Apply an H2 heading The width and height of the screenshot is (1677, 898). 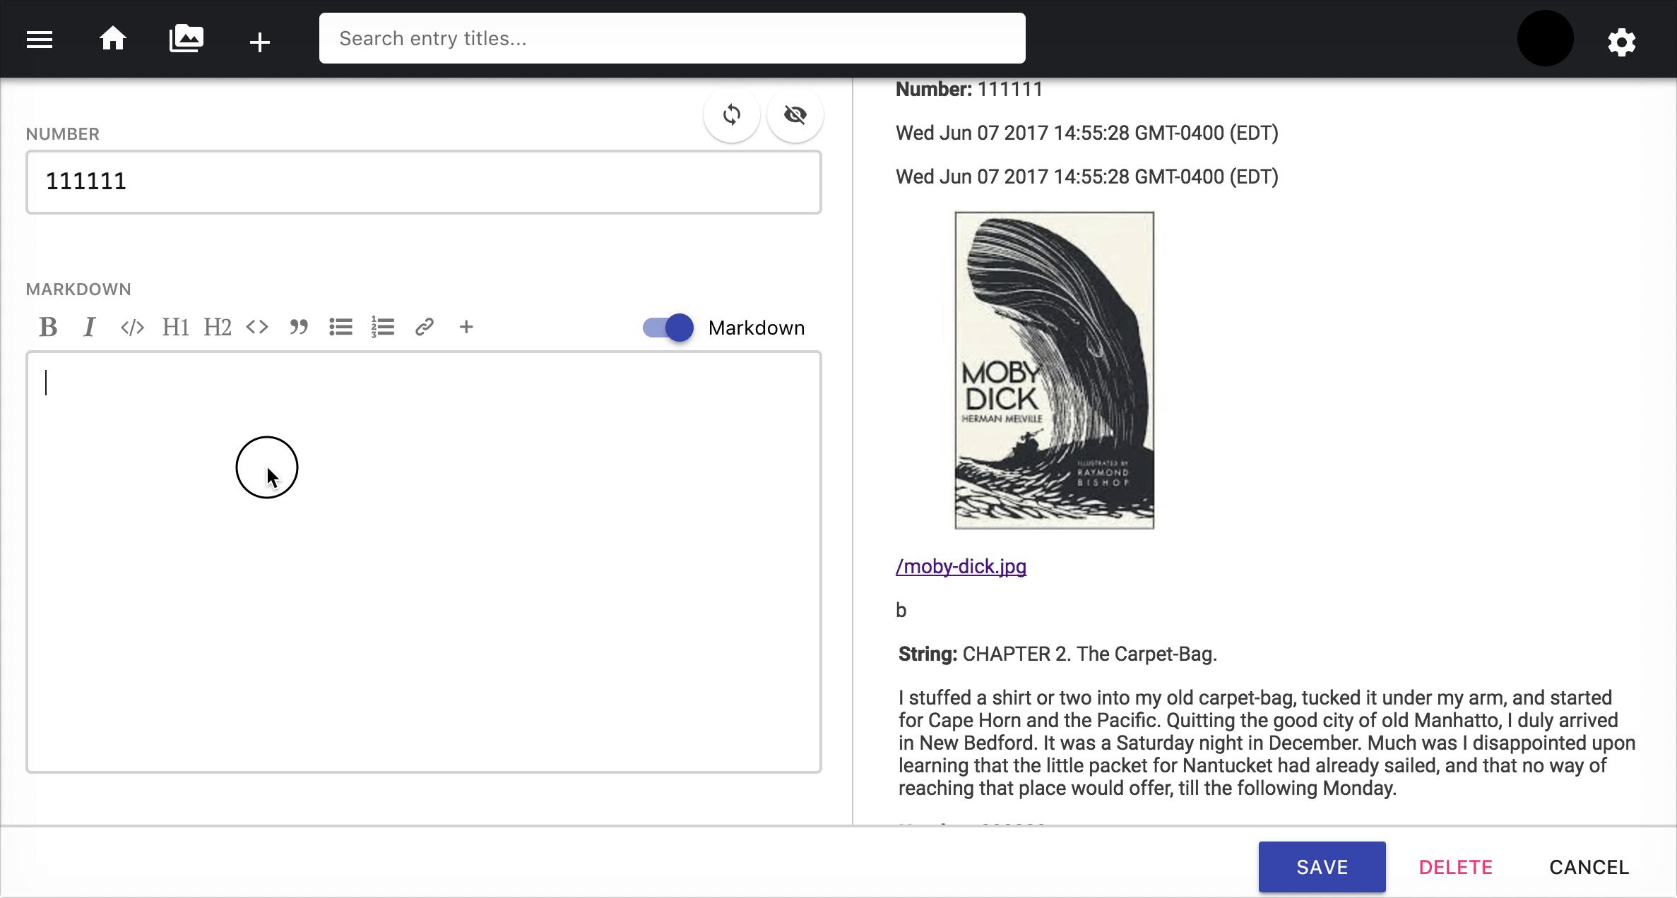point(217,326)
